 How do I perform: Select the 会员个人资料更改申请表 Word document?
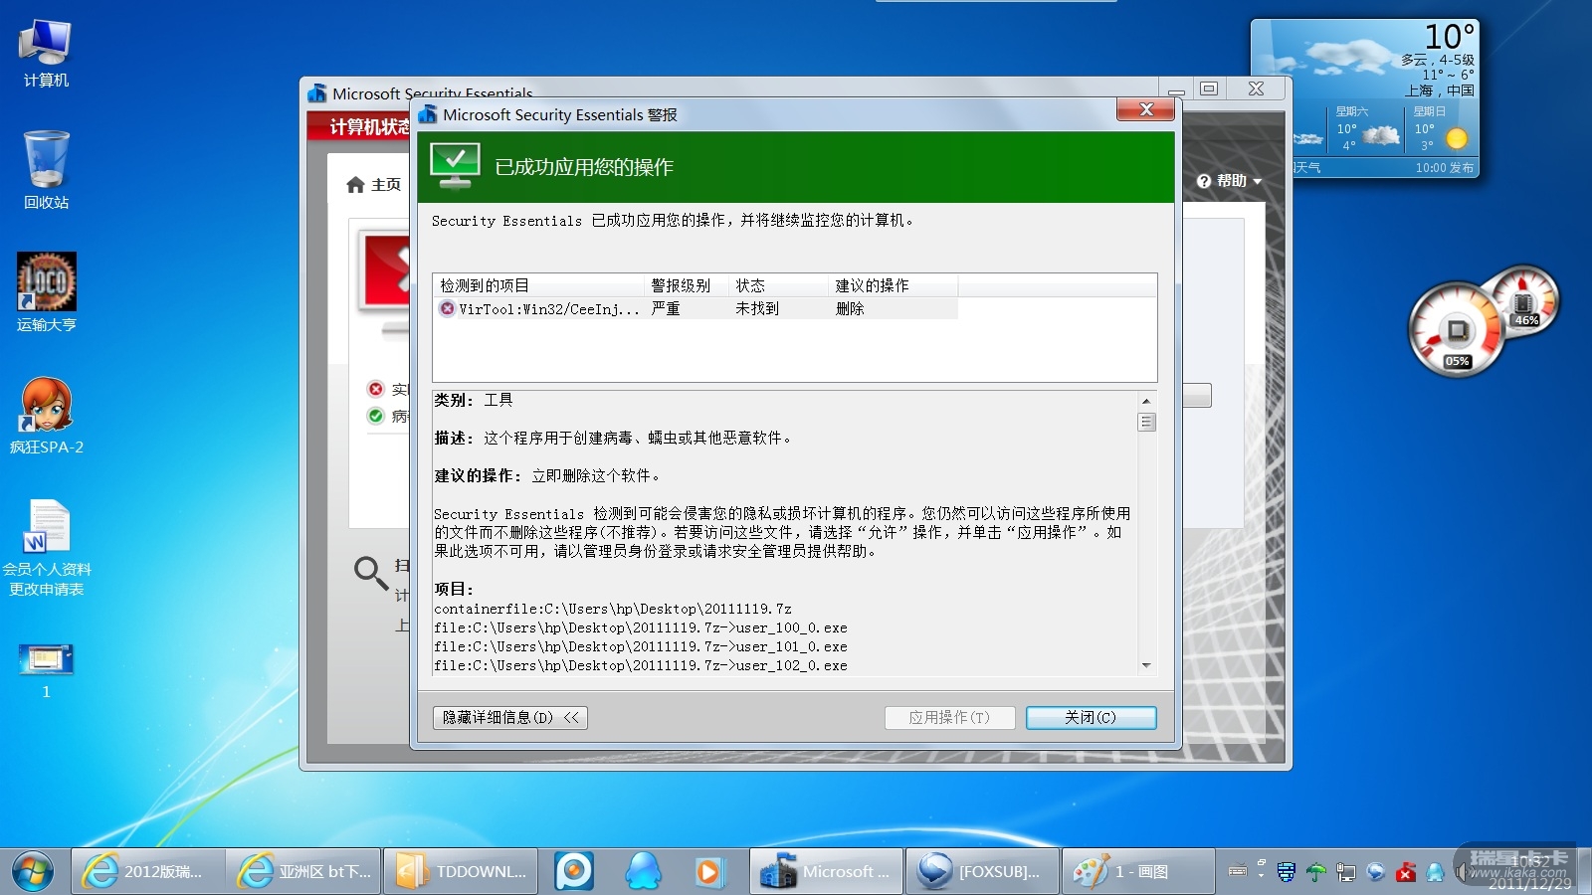pos(46,547)
